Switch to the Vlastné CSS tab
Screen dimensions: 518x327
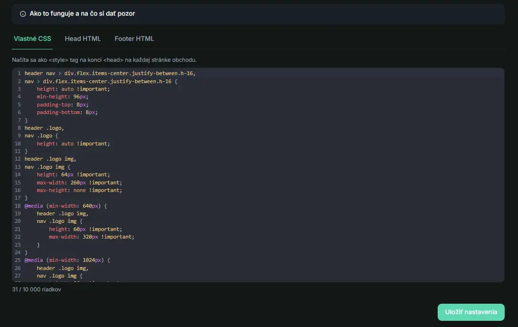point(32,38)
